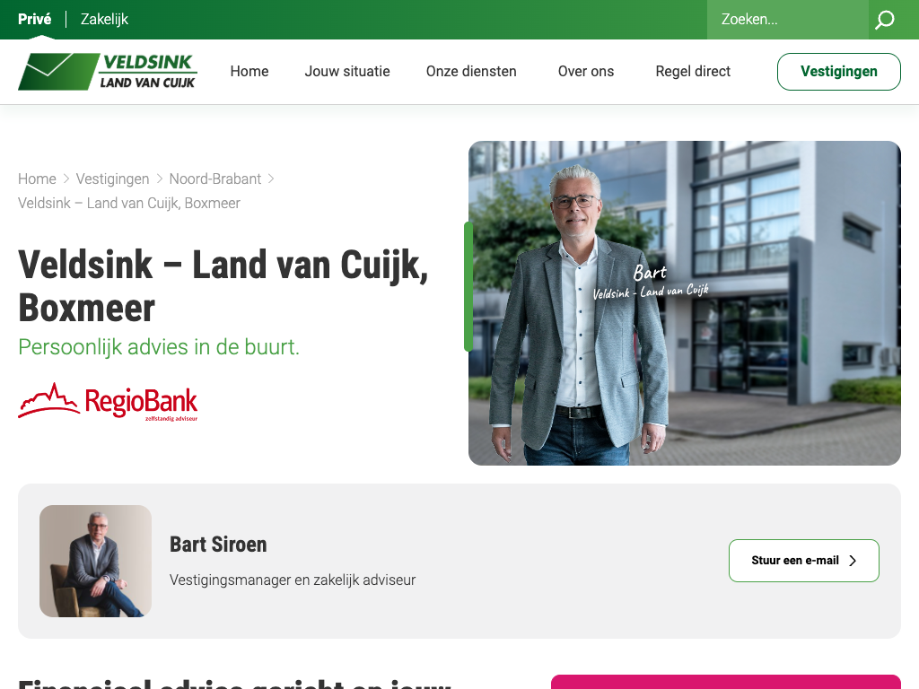The width and height of the screenshot is (919, 689).
Task: Click the hero photo of Bart
Action: pyautogui.click(x=685, y=303)
